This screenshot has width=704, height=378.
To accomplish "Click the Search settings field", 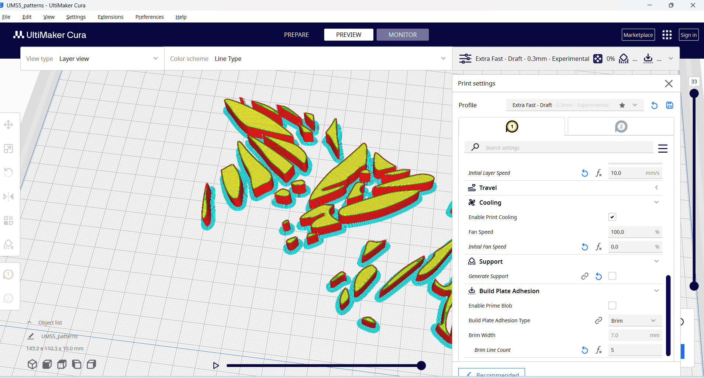I will point(565,148).
